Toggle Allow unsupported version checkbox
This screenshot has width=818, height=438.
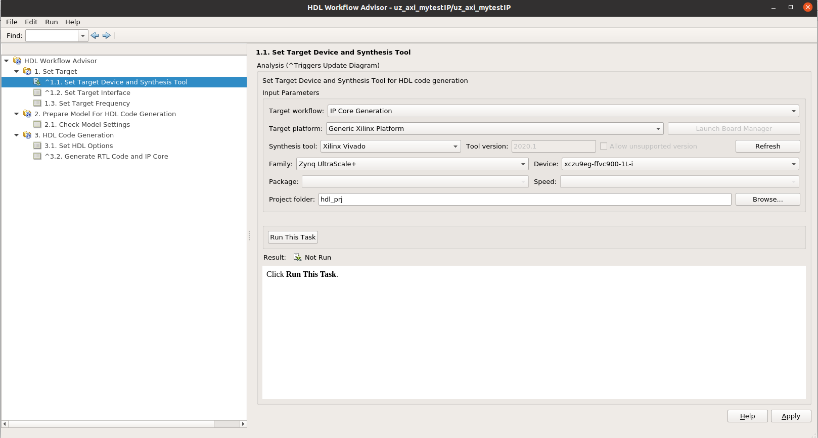point(604,146)
